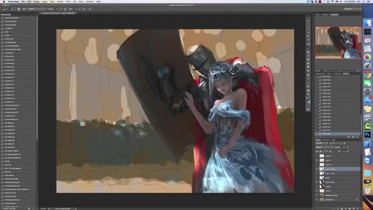Viewport: 373px width, 210px height.
Task: Select the last highlighted Brush Tool history state
Action: tap(338, 134)
